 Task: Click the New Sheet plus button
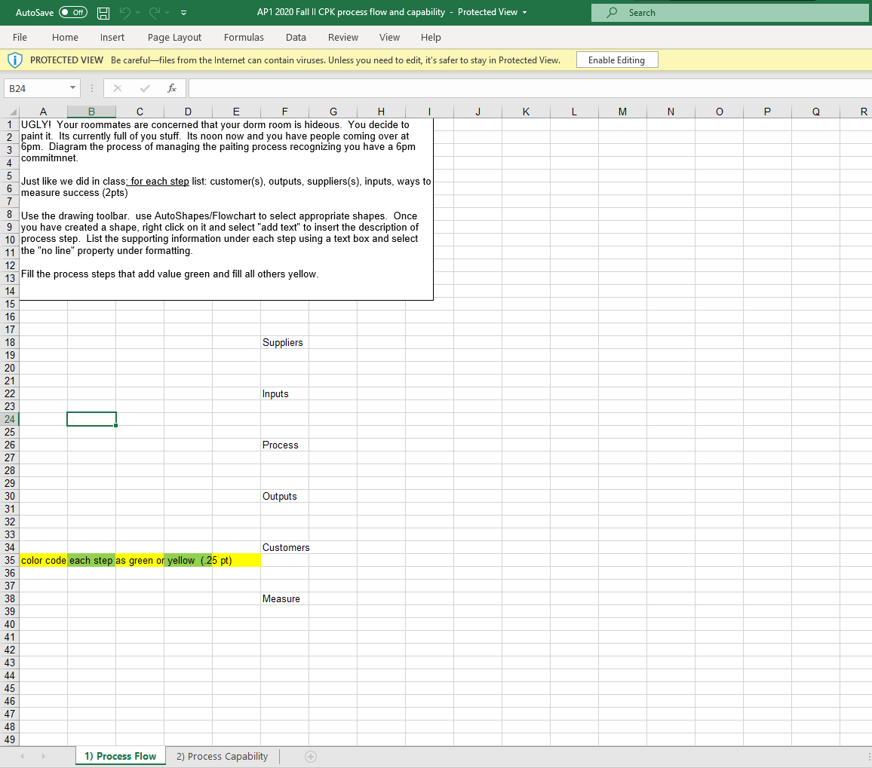310,756
